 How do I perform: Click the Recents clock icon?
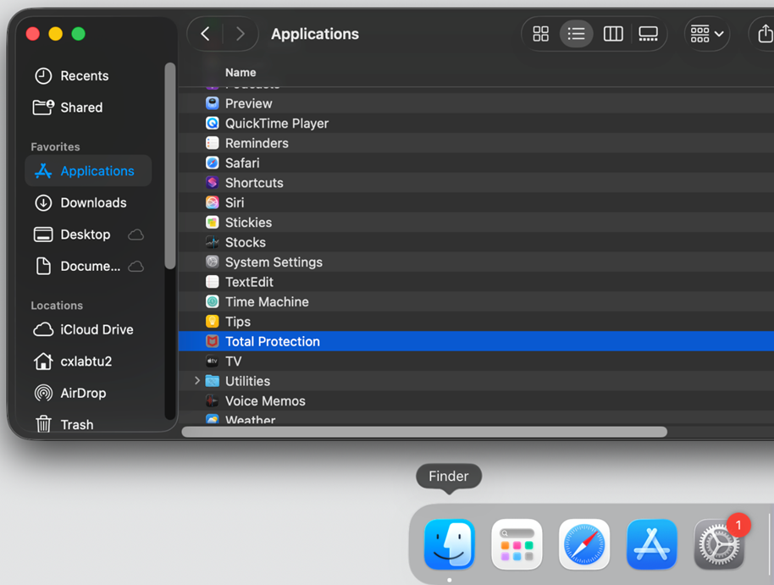43,76
